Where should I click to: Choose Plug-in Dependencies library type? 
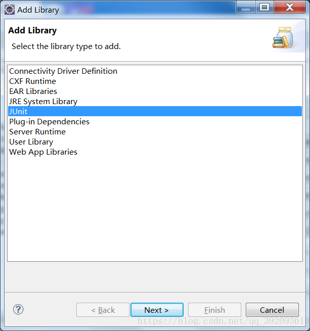(155, 122)
